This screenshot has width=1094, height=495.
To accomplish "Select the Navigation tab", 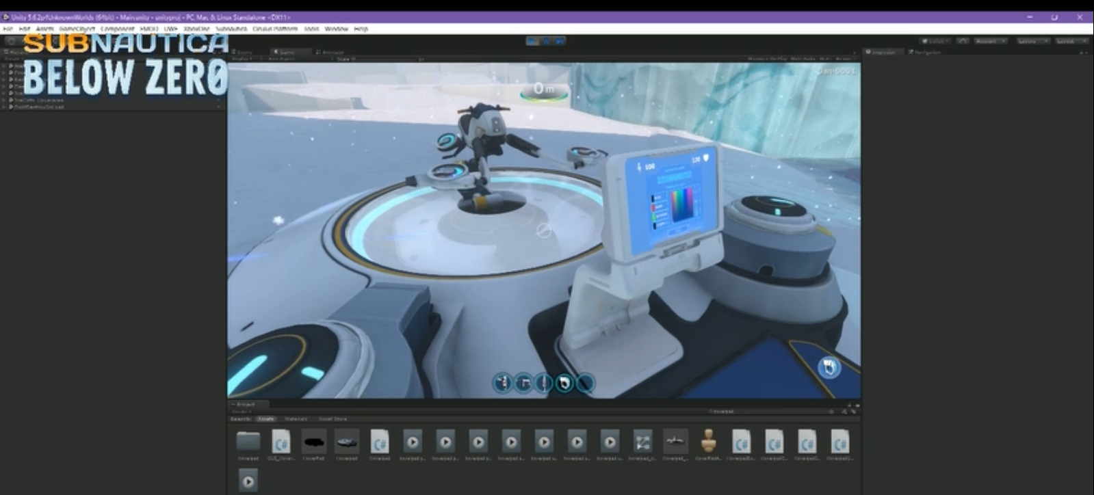I will point(925,52).
